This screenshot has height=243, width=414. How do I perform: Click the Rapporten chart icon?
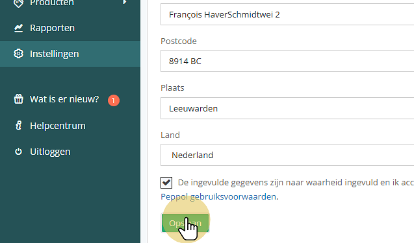pyautogui.click(x=18, y=28)
